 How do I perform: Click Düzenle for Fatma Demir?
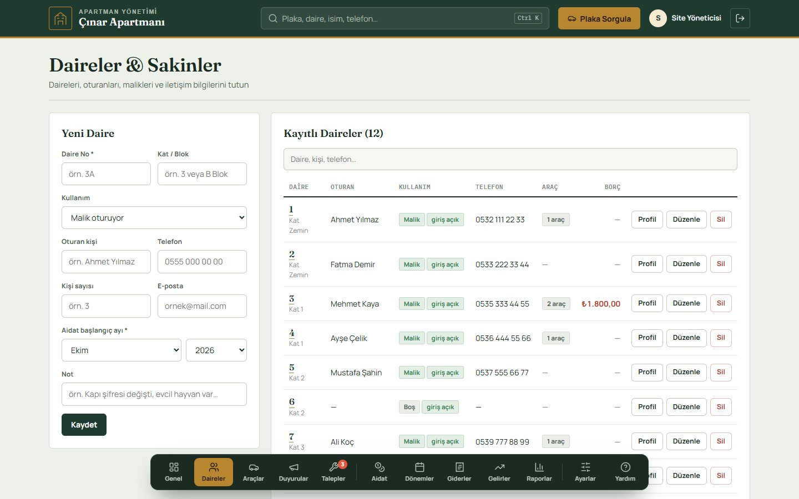pos(686,264)
